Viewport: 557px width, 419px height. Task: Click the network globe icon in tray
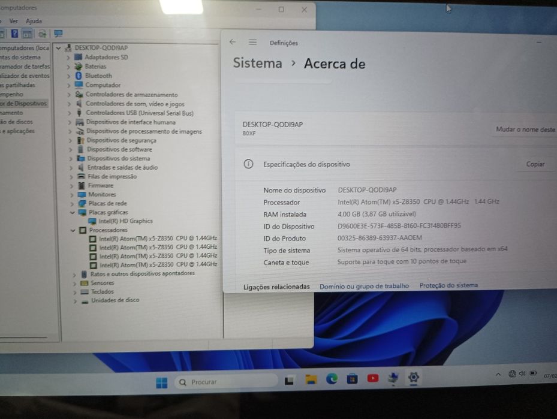512,373
